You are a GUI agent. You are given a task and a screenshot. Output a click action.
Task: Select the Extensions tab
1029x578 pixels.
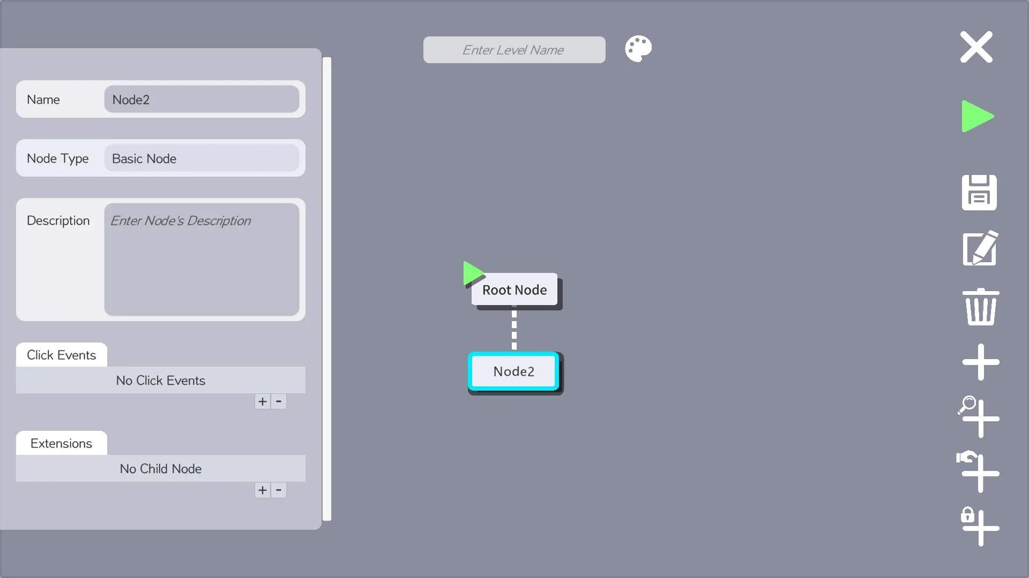coord(61,443)
